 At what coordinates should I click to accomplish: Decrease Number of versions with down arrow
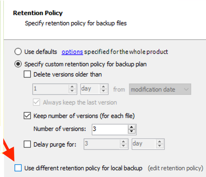(131, 131)
